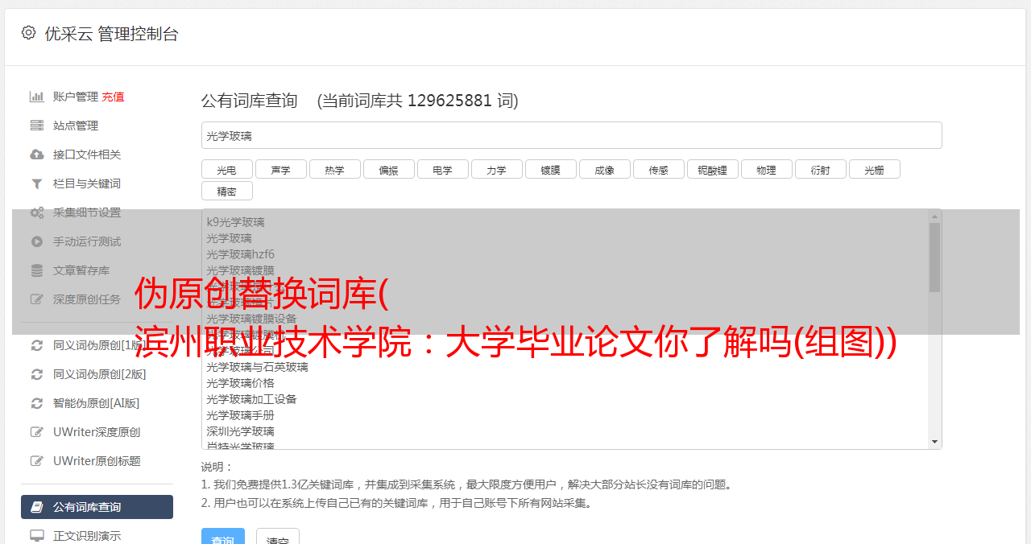Click the cloud upload icon for 接口文件相关
Screen dimensions: 1031x544
click(x=37, y=155)
